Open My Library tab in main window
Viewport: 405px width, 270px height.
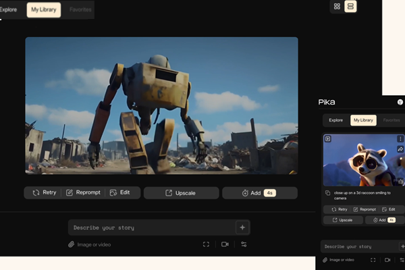44,10
